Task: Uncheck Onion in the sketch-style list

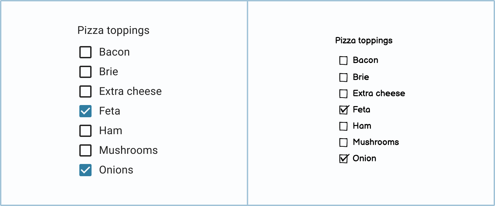Action: 343,158
